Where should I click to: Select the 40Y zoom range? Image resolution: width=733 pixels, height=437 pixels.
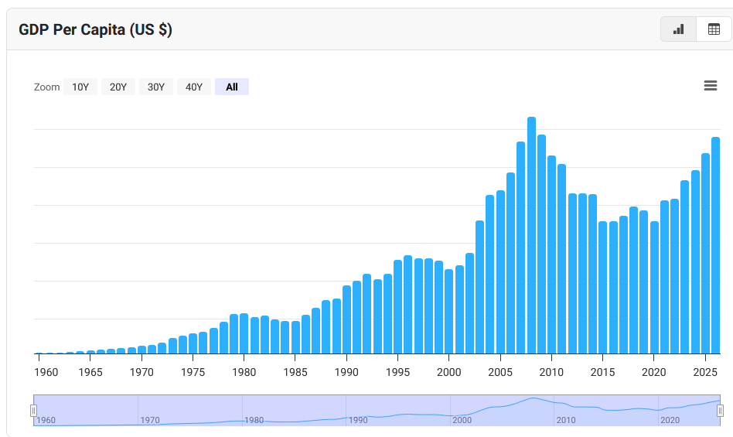pos(194,87)
